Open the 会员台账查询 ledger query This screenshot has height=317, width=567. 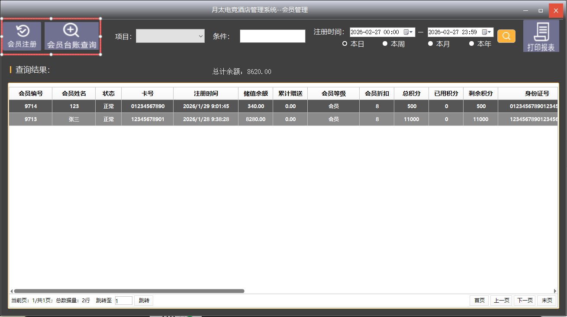coord(72,36)
